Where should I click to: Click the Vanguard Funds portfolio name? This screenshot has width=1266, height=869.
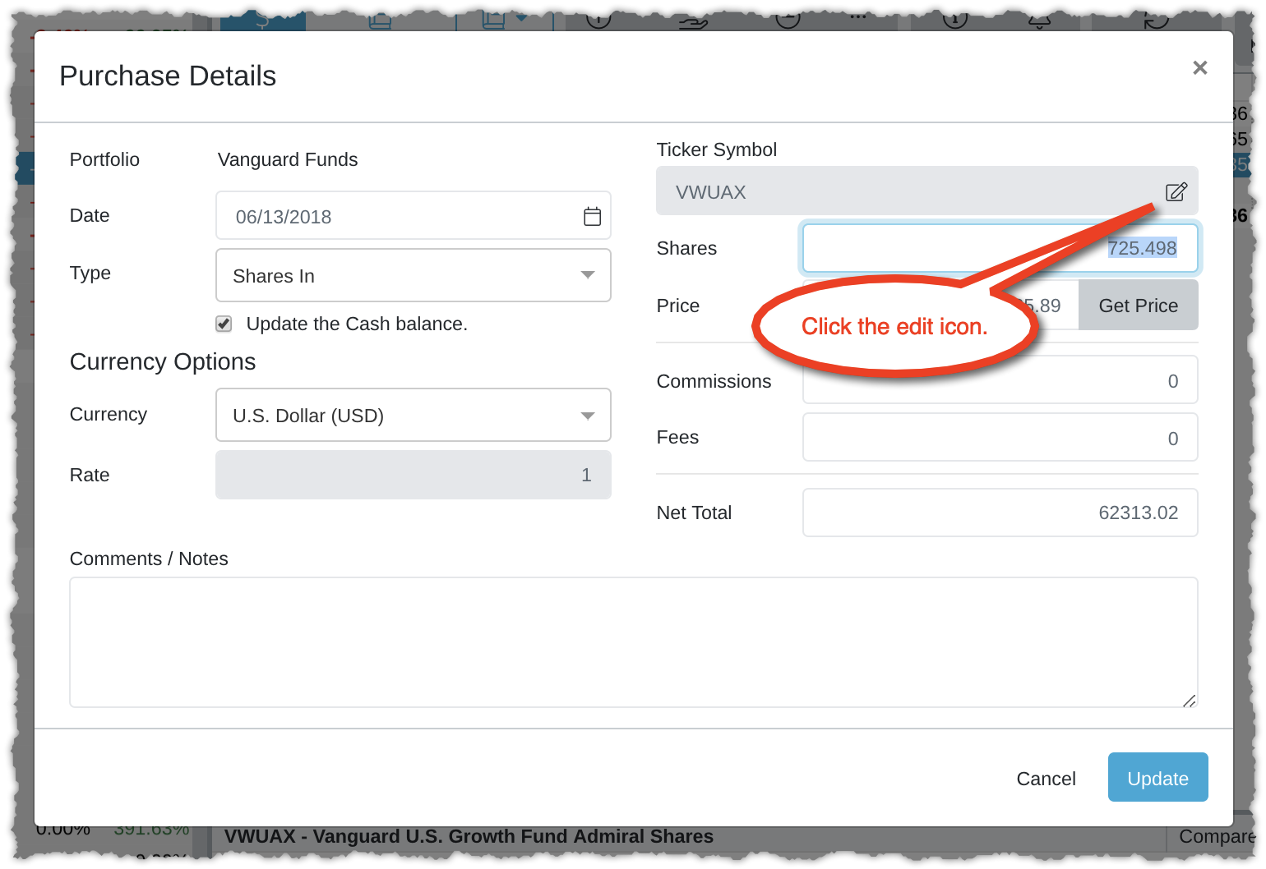(x=288, y=159)
